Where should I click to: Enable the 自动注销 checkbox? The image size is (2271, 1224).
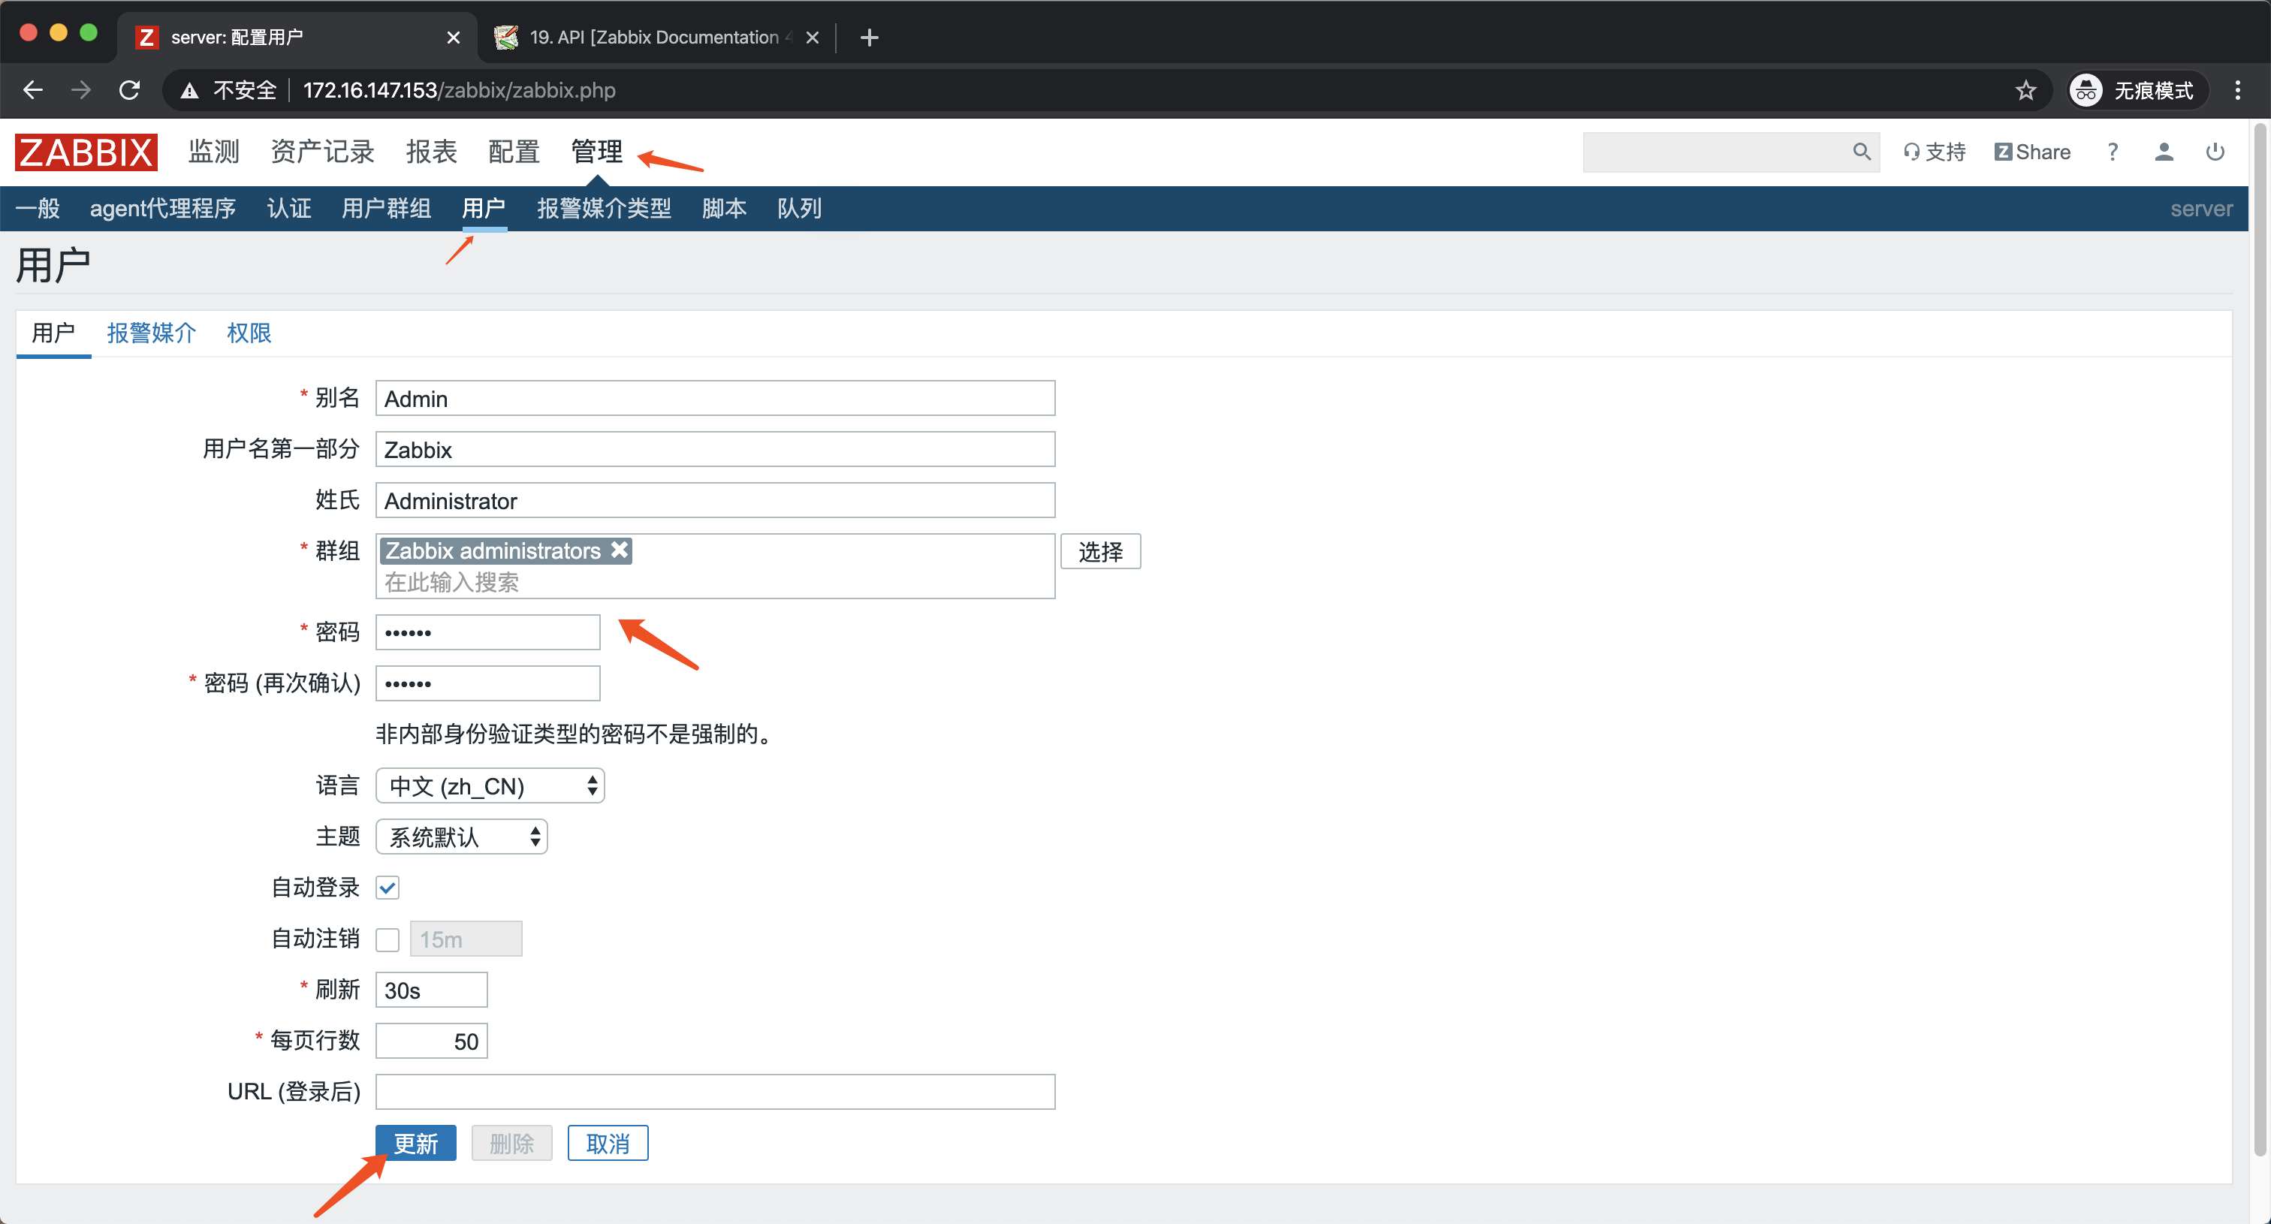[x=388, y=939]
